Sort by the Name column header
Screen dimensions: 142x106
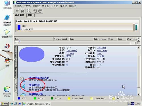(x=34, y=39)
